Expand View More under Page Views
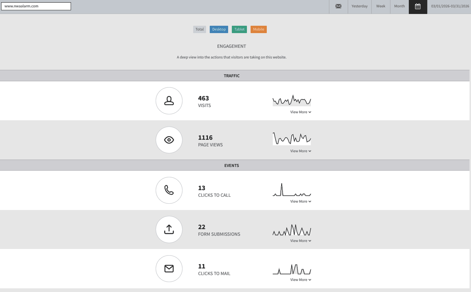Viewport: 471px width, 292px height. tap(301, 151)
